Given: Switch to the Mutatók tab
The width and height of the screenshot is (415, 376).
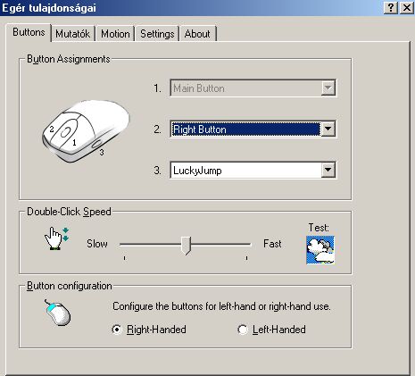Looking at the screenshot, I should (73, 34).
